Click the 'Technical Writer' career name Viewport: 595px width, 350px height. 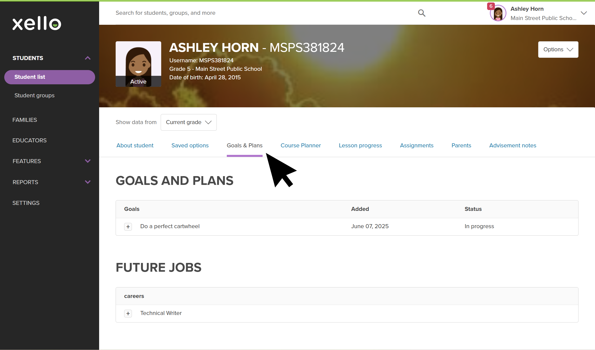point(161,313)
